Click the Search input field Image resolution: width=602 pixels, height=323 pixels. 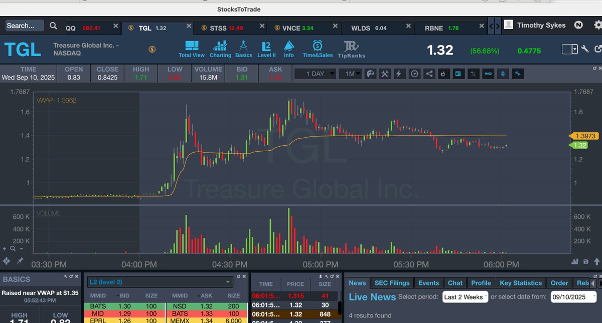(x=24, y=25)
